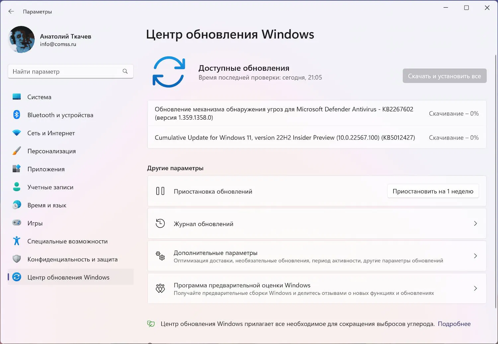Click the search magnifier in Найти параметр
This screenshot has width=498, height=344.
point(125,71)
